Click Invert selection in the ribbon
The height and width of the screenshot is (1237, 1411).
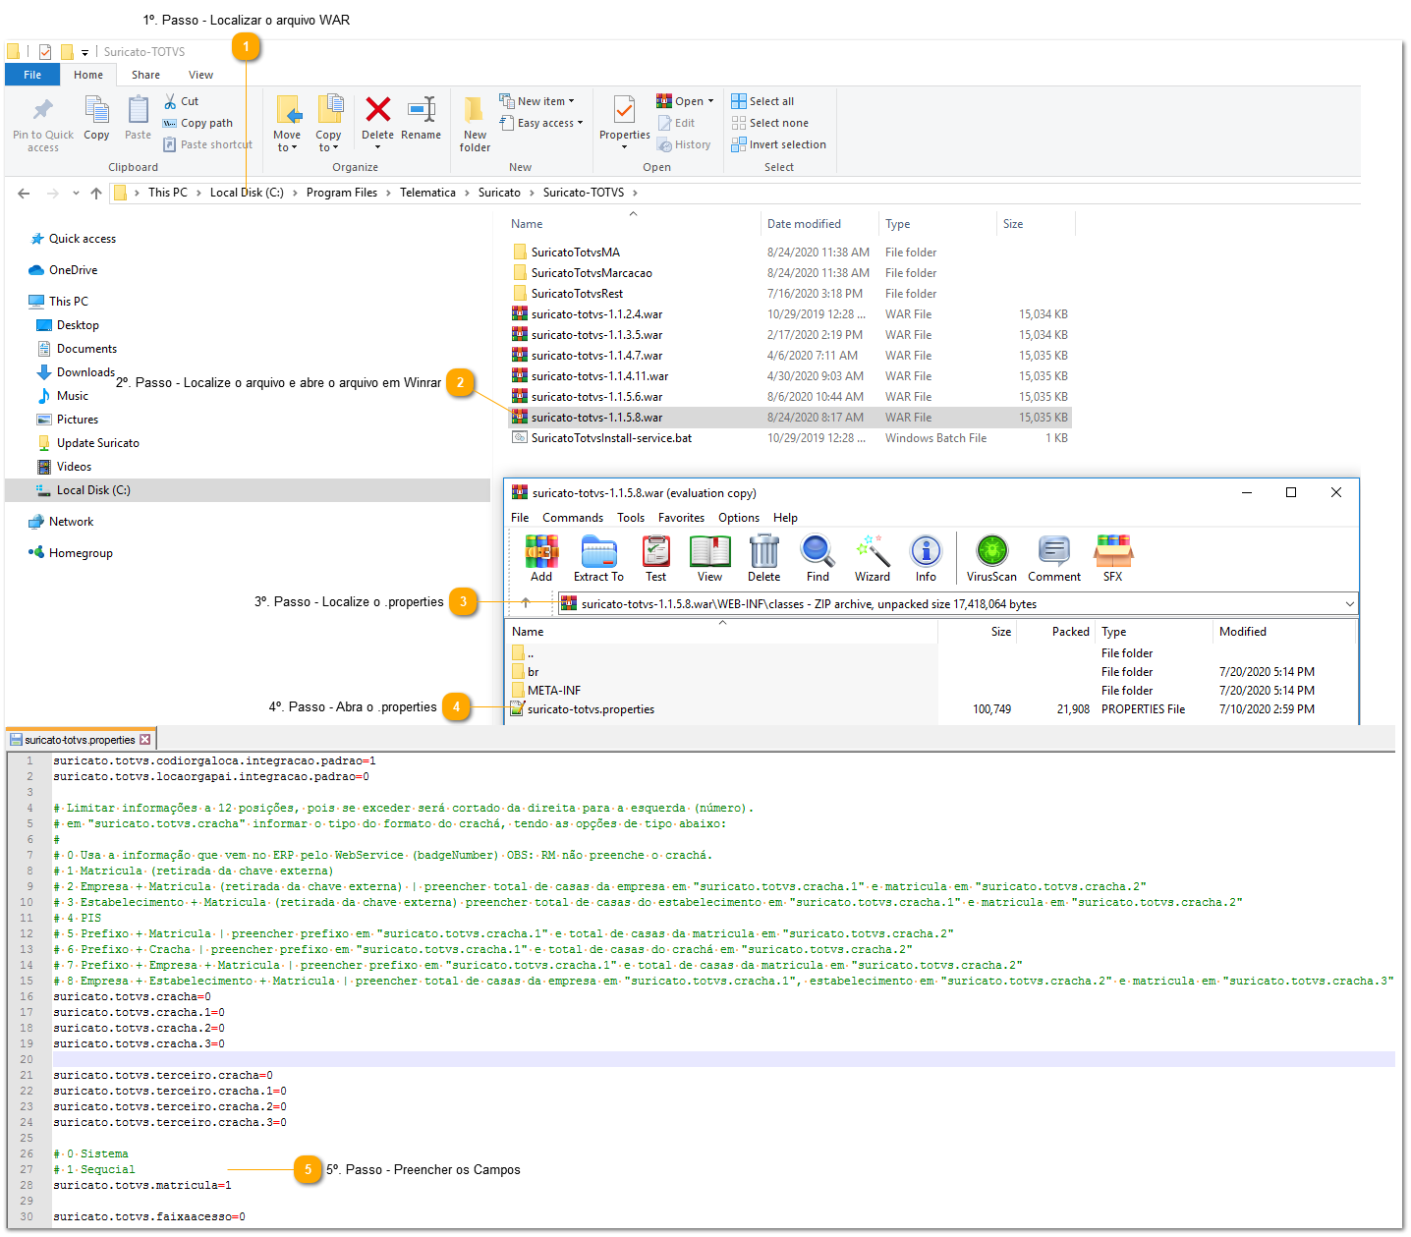787,144
